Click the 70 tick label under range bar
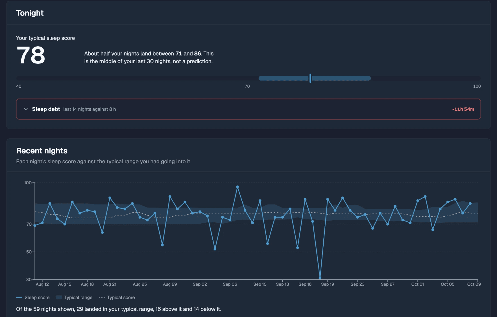The height and width of the screenshot is (317, 497). tap(247, 86)
